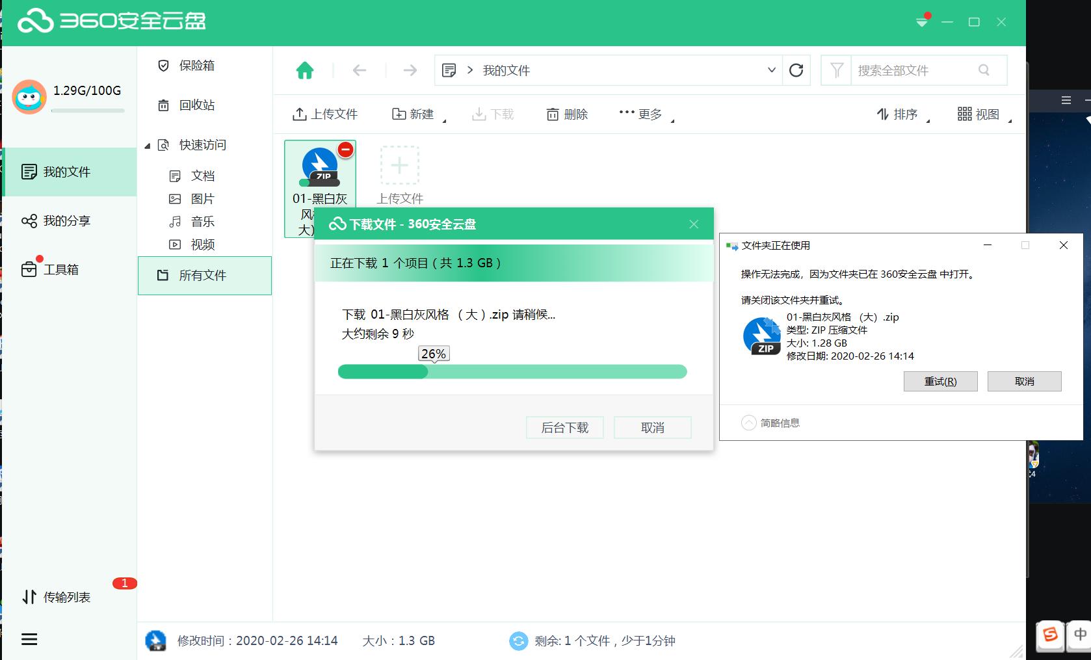Click 重试(R) in the folder-in-use dialog
The image size is (1091, 660).
click(x=940, y=382)
